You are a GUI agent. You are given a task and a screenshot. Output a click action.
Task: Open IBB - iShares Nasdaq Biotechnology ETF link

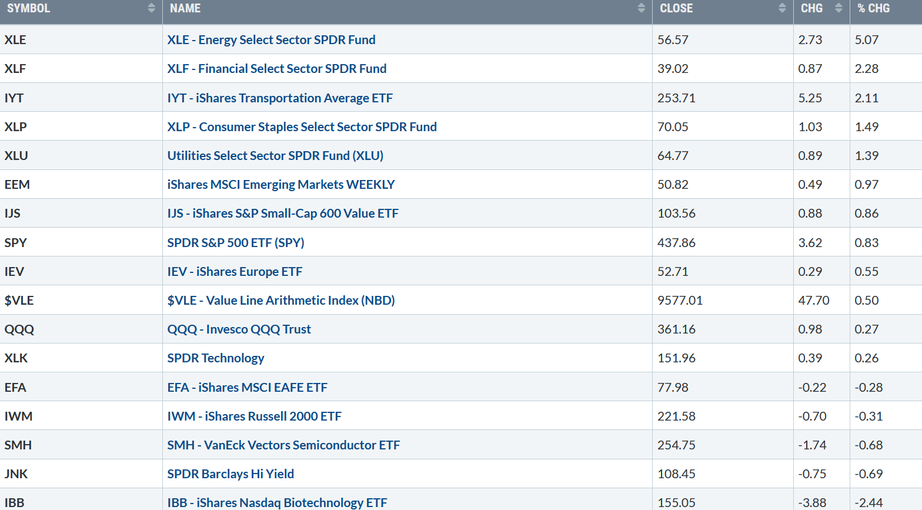[x=277, y=502]
